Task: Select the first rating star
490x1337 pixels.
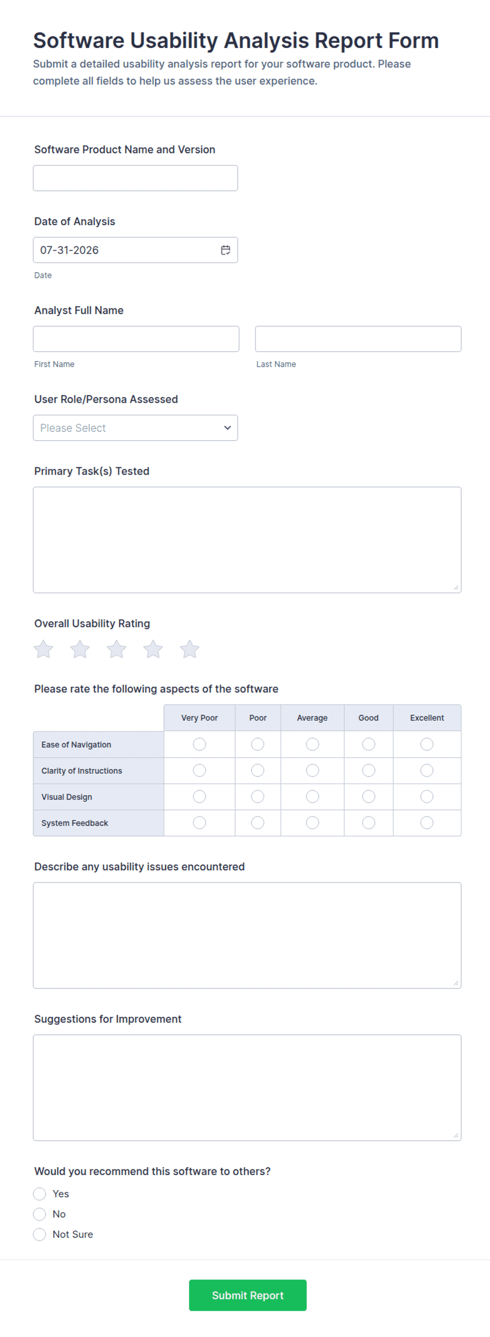Action: point(44,649)
